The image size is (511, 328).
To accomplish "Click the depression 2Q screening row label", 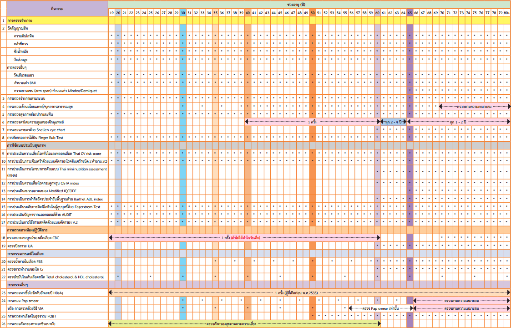I will pos(57,161).
